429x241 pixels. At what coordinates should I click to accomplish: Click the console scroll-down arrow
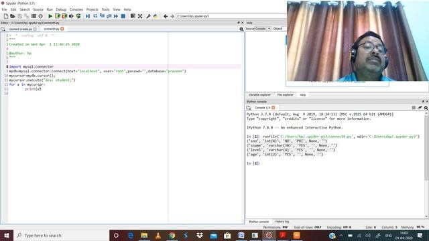coord(426,216)
